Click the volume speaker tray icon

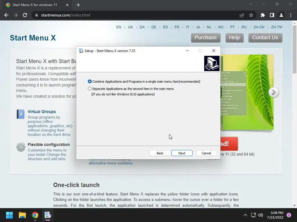coord(260,215)
